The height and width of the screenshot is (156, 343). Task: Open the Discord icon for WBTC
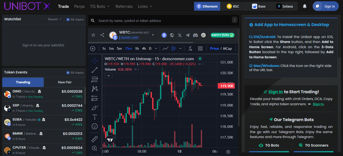pos(195,35)
